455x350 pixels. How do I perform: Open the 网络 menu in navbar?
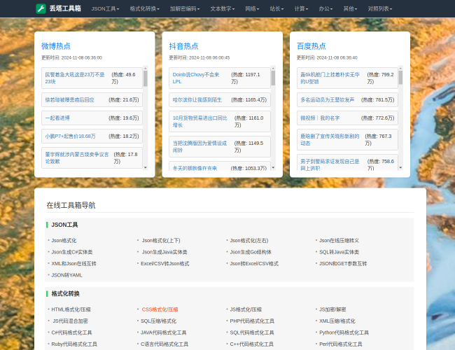[x=253, y=8]
